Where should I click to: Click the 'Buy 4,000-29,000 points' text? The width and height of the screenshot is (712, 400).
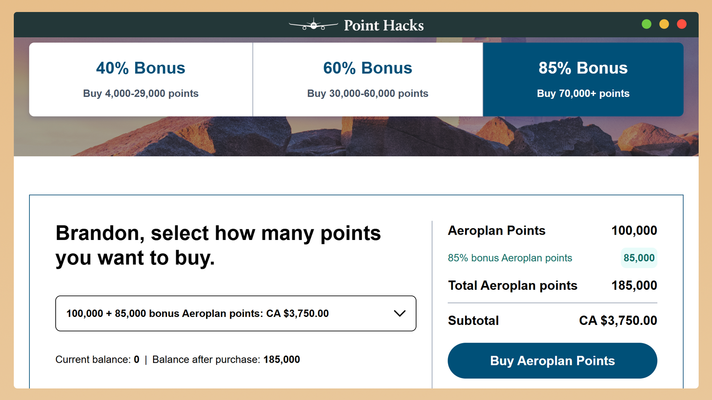coord(141,93)
